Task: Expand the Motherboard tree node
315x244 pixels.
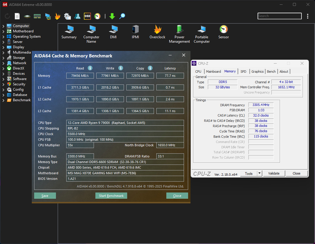Action: tap(3, 31)
